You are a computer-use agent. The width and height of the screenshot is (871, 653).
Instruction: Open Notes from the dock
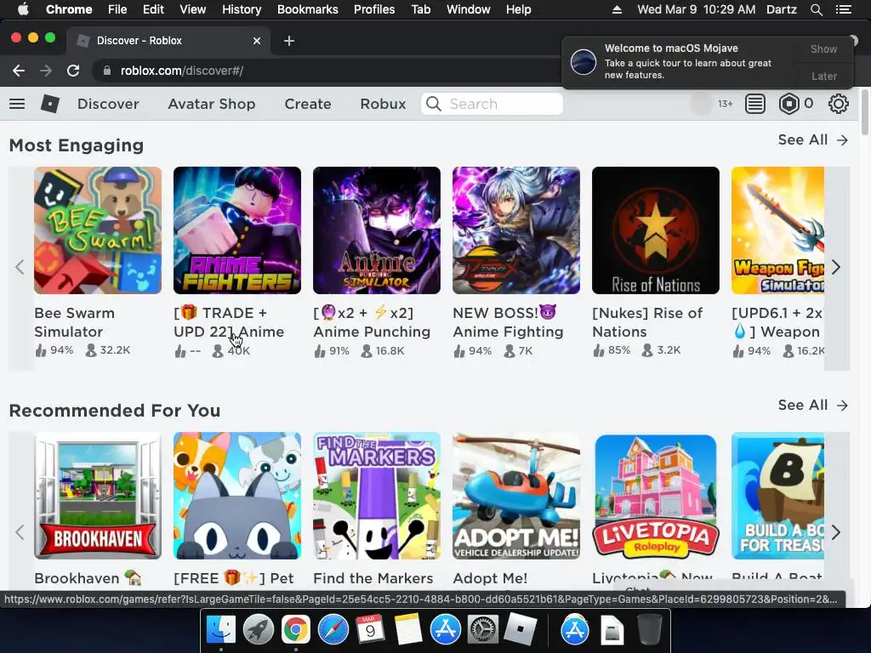tap(407, 630)
